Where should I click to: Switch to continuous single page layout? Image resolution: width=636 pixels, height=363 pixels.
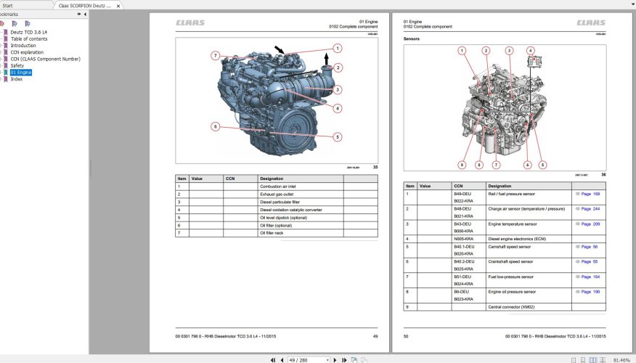583,360
